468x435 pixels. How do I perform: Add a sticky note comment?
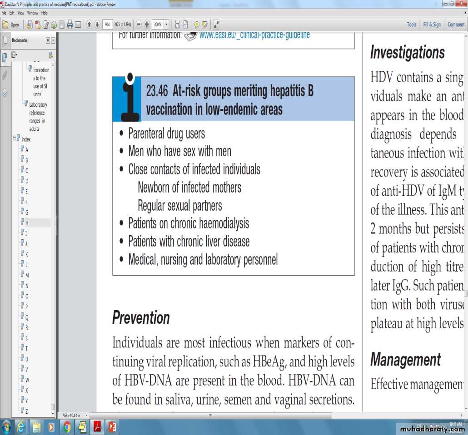(197, 25)
